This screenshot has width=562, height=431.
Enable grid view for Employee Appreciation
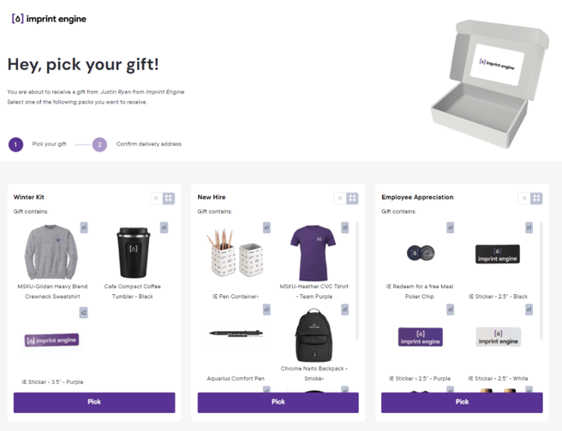coord(536,198)
